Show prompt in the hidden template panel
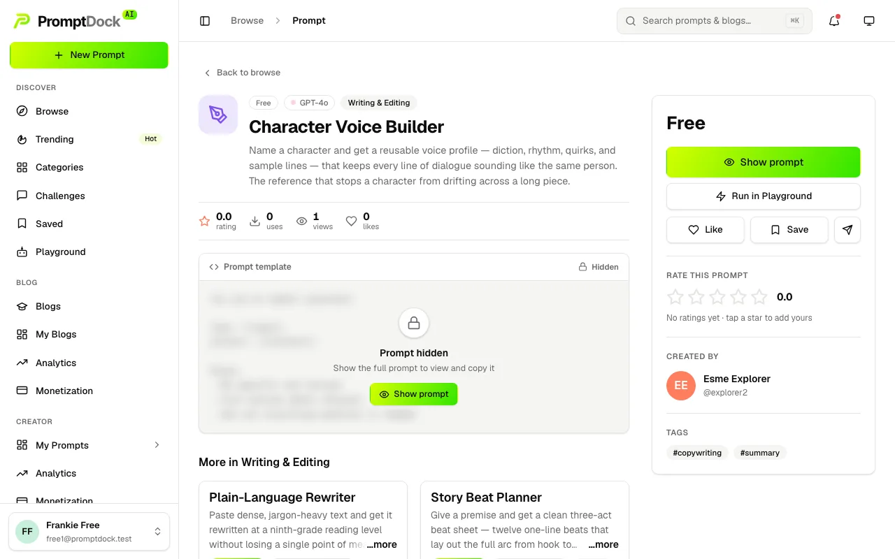The image size is (895, 559). pyautogui.click(x=414, y=394)
